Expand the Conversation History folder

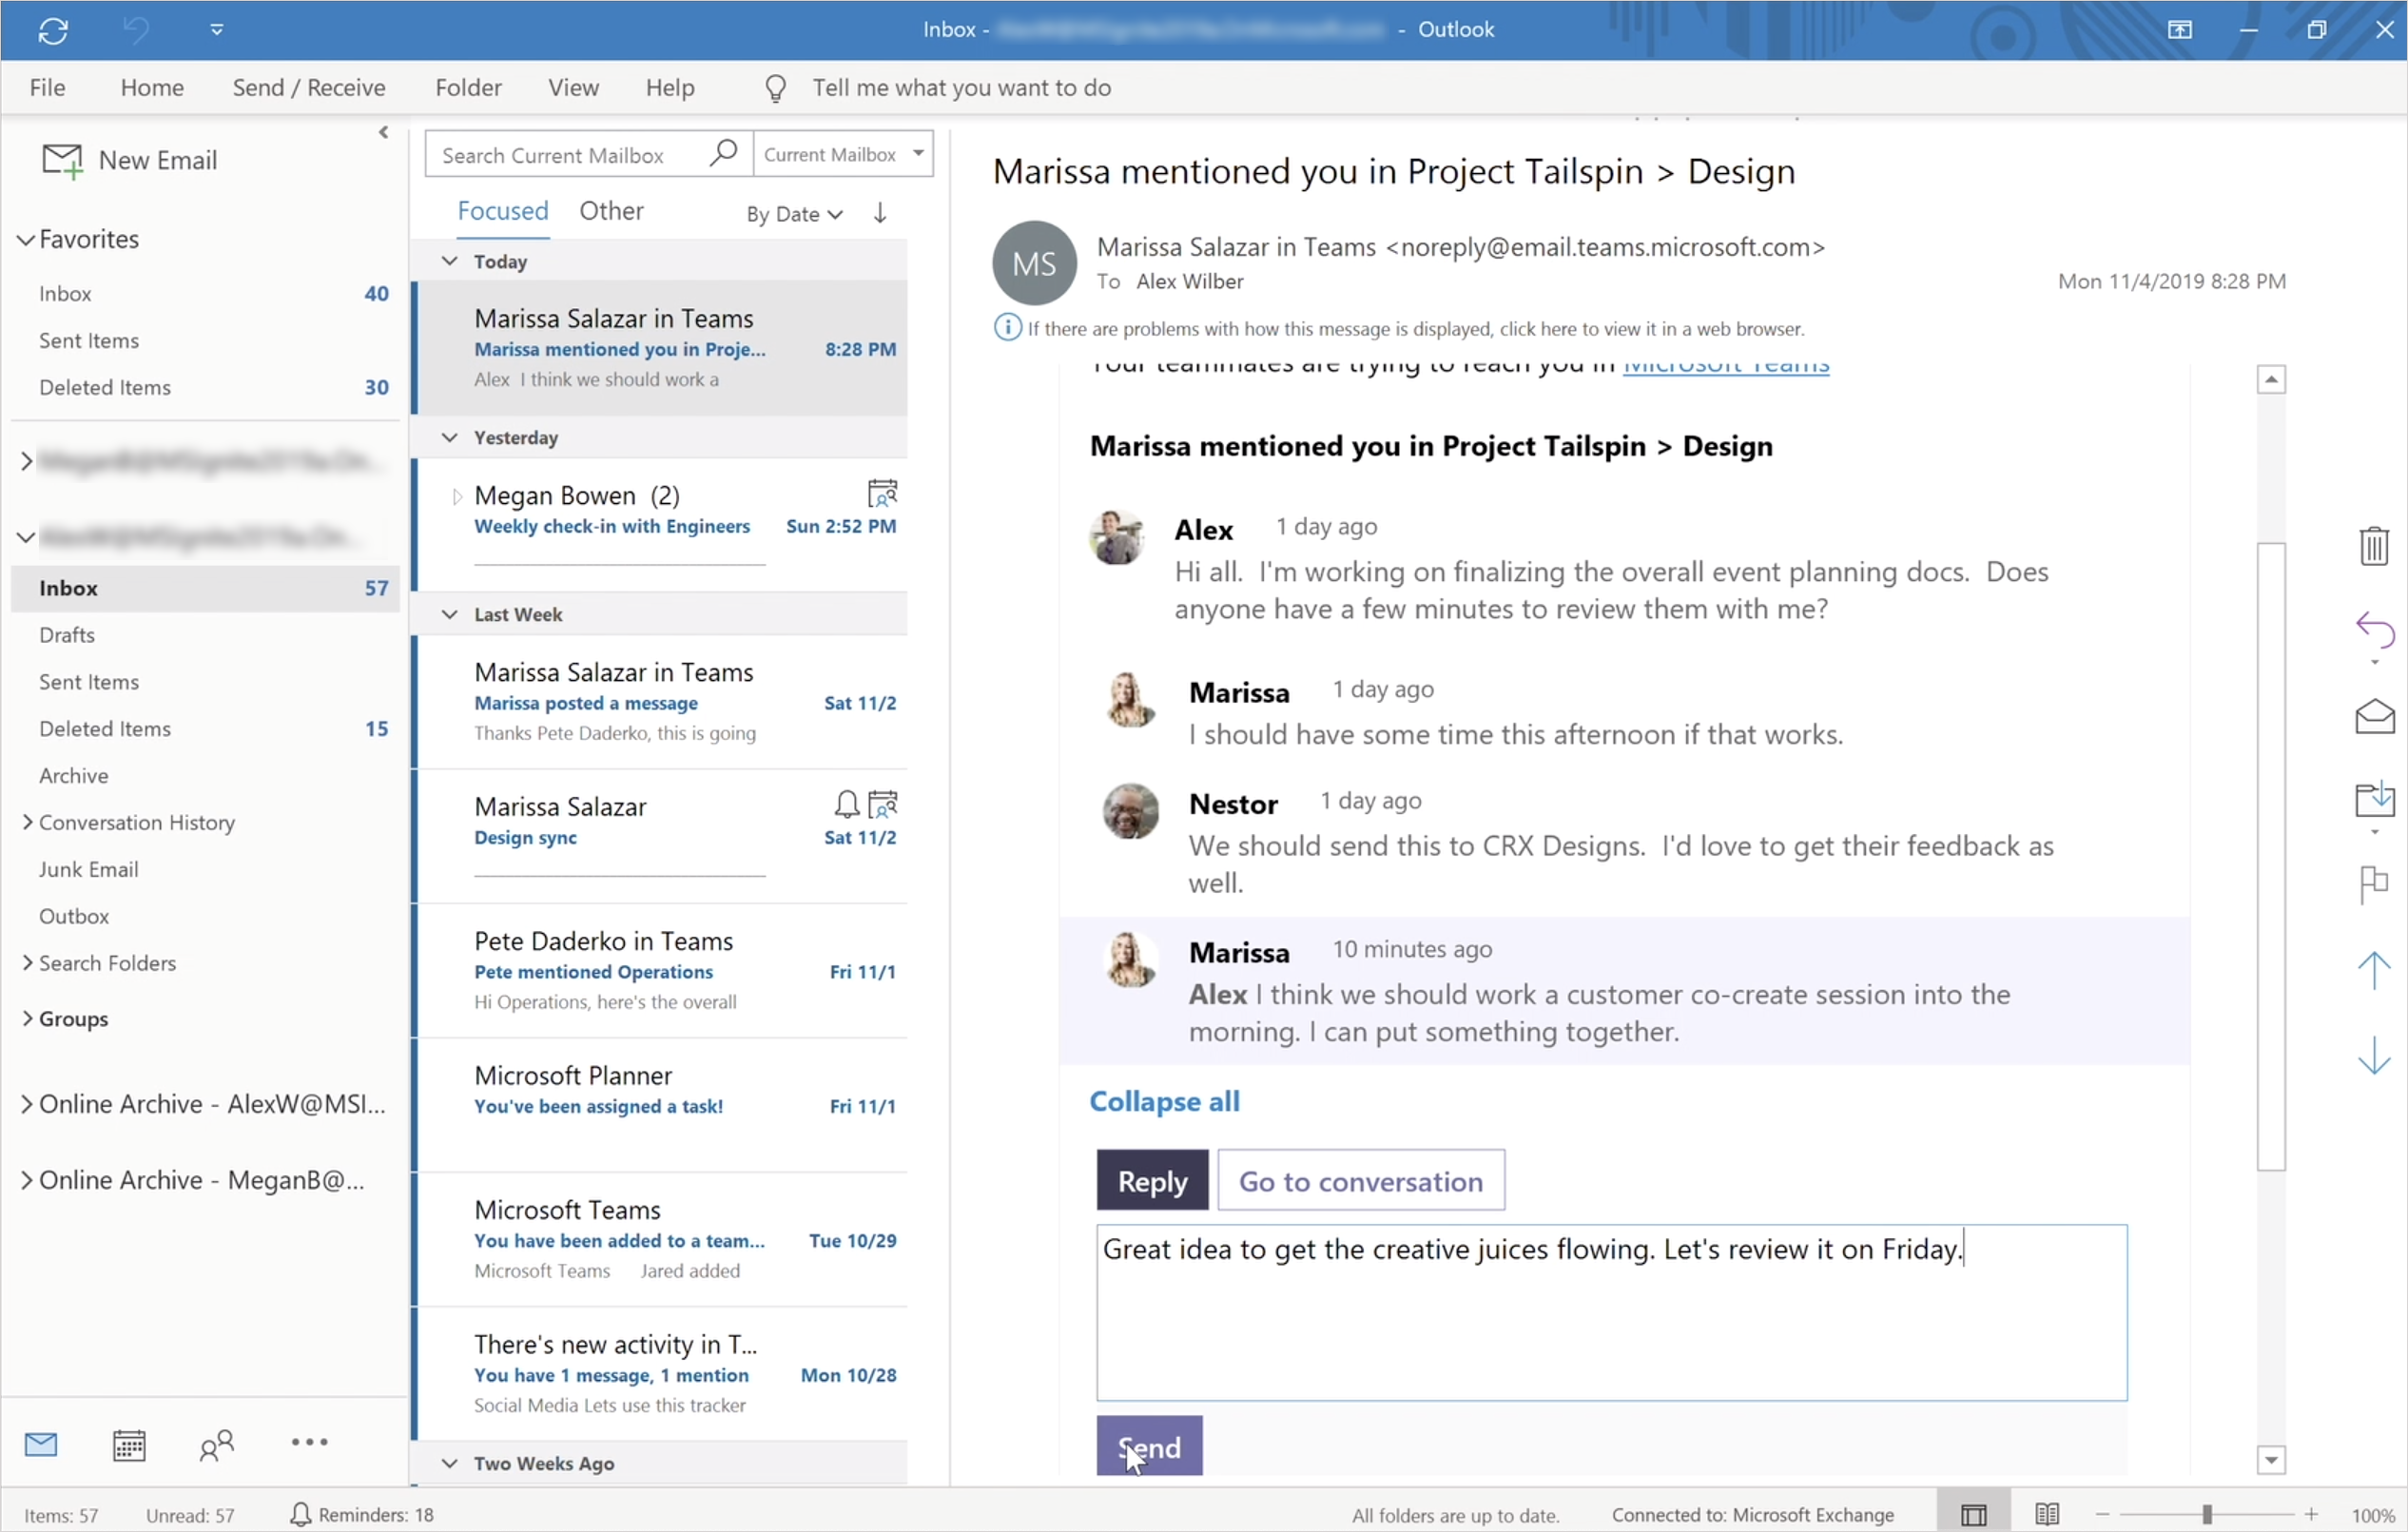[27, 822]
